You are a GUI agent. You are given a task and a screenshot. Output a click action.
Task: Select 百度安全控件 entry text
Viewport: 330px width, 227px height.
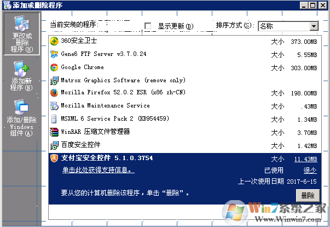click(80, 145)
